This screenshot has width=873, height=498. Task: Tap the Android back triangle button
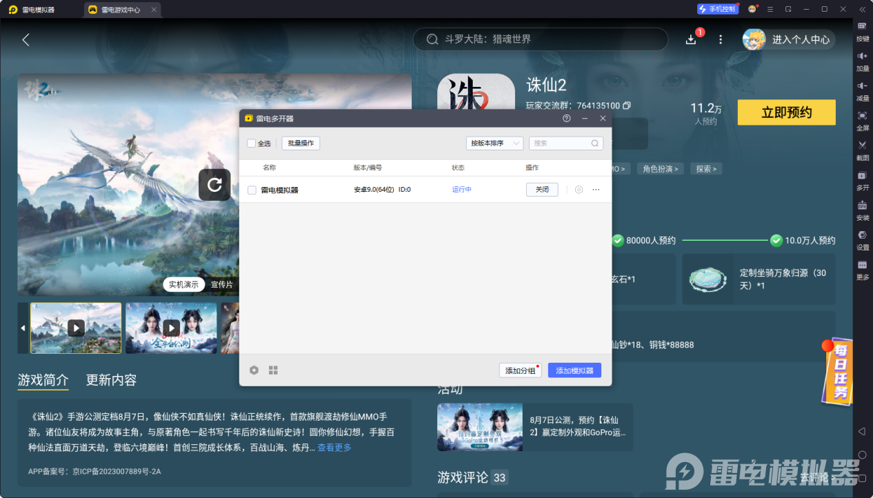click(x=862, y=431)
